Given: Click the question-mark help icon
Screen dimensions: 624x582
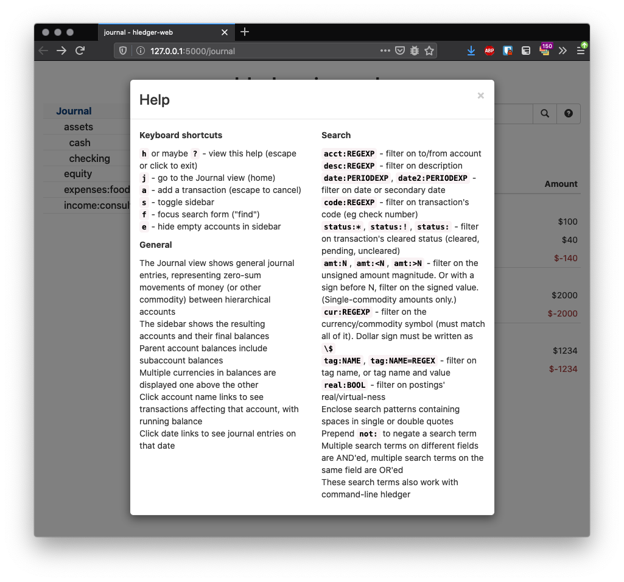Looking at the screenshot, I should coord(568,114).
